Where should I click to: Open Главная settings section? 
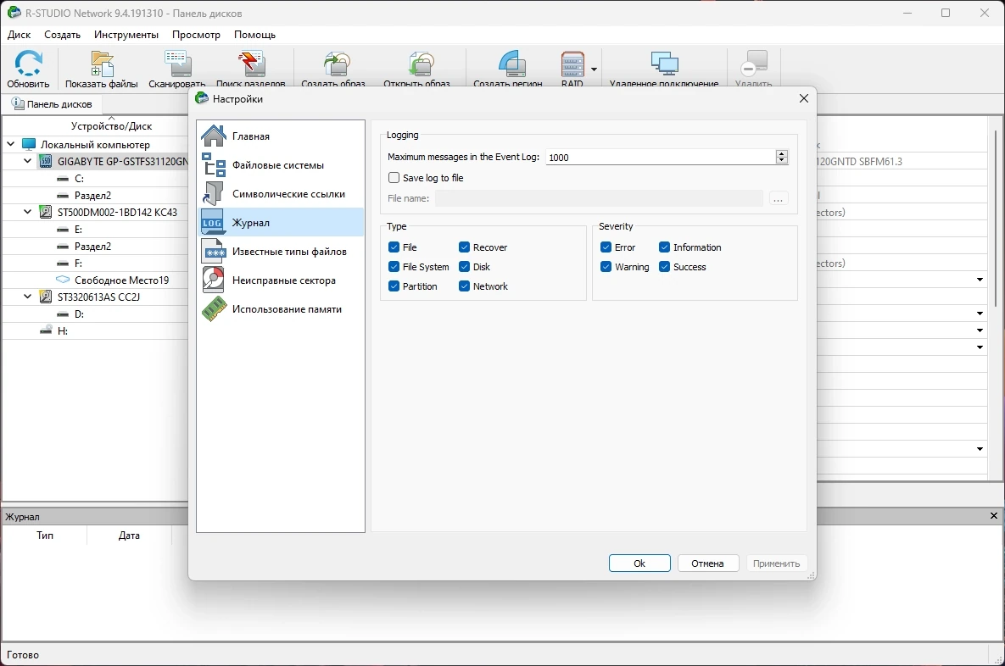(281, 136)
